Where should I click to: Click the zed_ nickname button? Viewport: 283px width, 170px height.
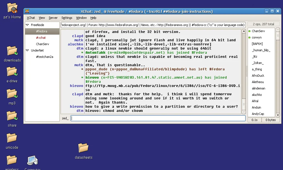[x=65, y=118]
